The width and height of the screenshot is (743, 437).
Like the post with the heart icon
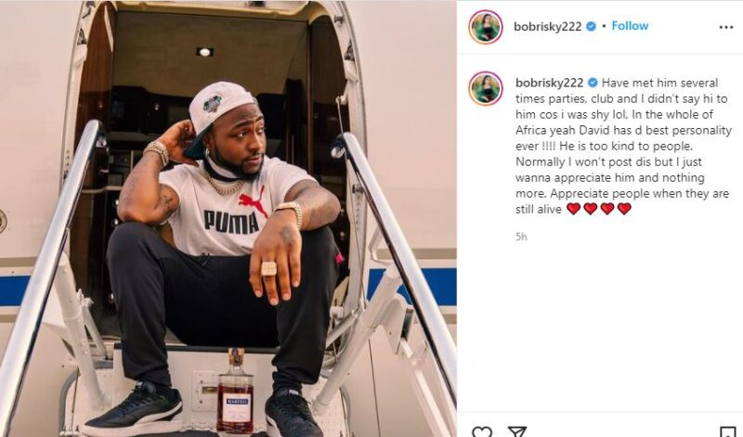click(482, 431)
